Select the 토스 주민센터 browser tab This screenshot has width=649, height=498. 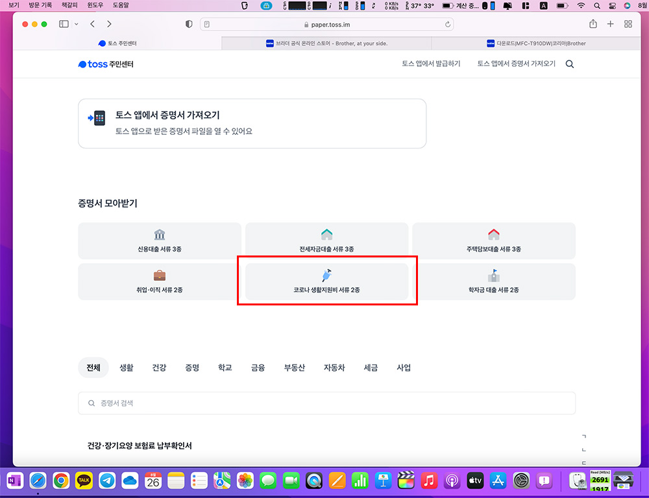tap(117, 43)
